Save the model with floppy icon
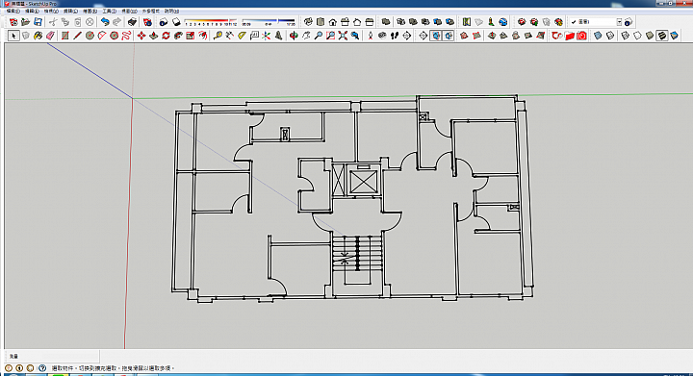The height and width of the screenshot is (376, 693). pos(38,21)
